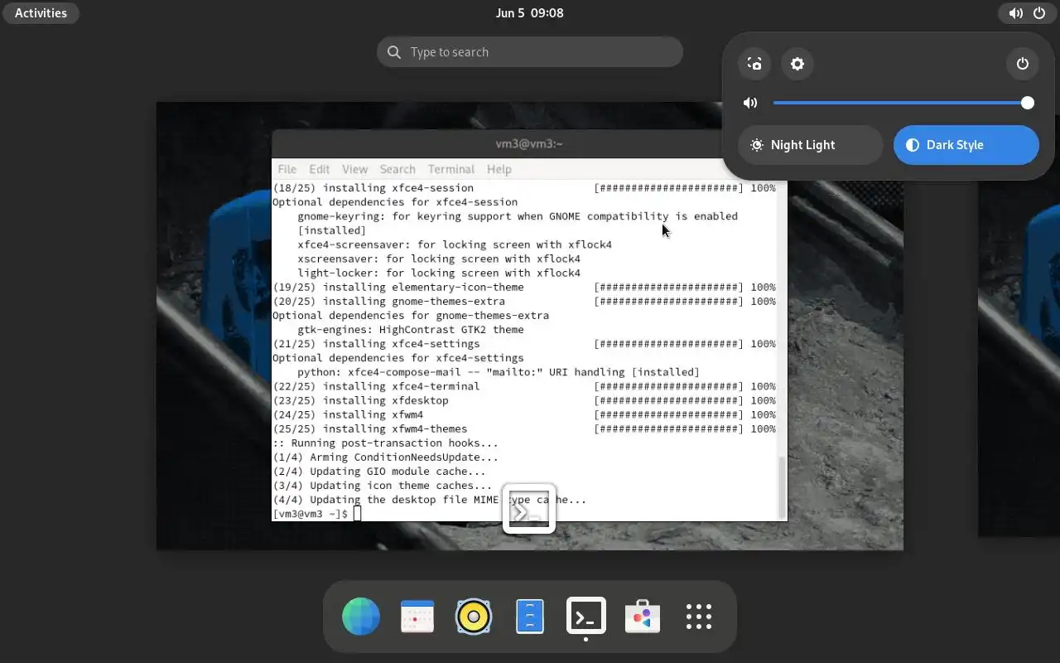Select the vm3@vm3:~ terminal title bar
This screenshot has width=1060, height=663.
point(529,143)
